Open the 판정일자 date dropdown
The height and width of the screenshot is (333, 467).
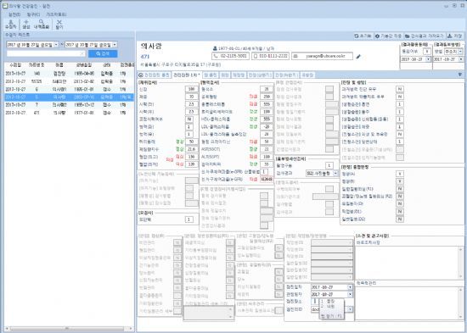(350, 294)
